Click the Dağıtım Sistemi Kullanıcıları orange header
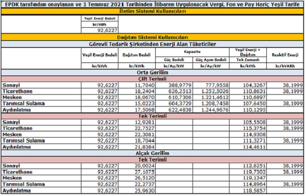The image size is (305, 195). (x=152, y=37)
